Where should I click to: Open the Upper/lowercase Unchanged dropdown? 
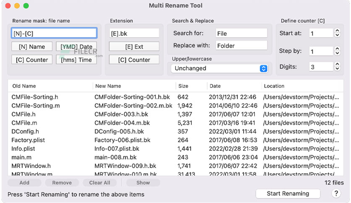pos(219,68)
